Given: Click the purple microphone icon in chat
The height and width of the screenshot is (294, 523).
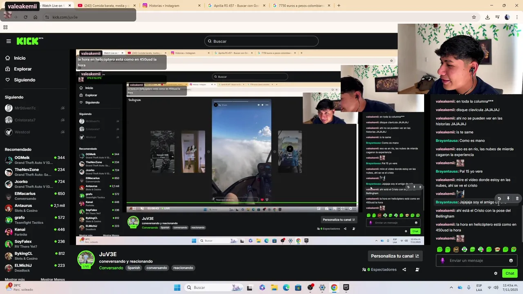Looking at the screenshot, I should point(443,261).
